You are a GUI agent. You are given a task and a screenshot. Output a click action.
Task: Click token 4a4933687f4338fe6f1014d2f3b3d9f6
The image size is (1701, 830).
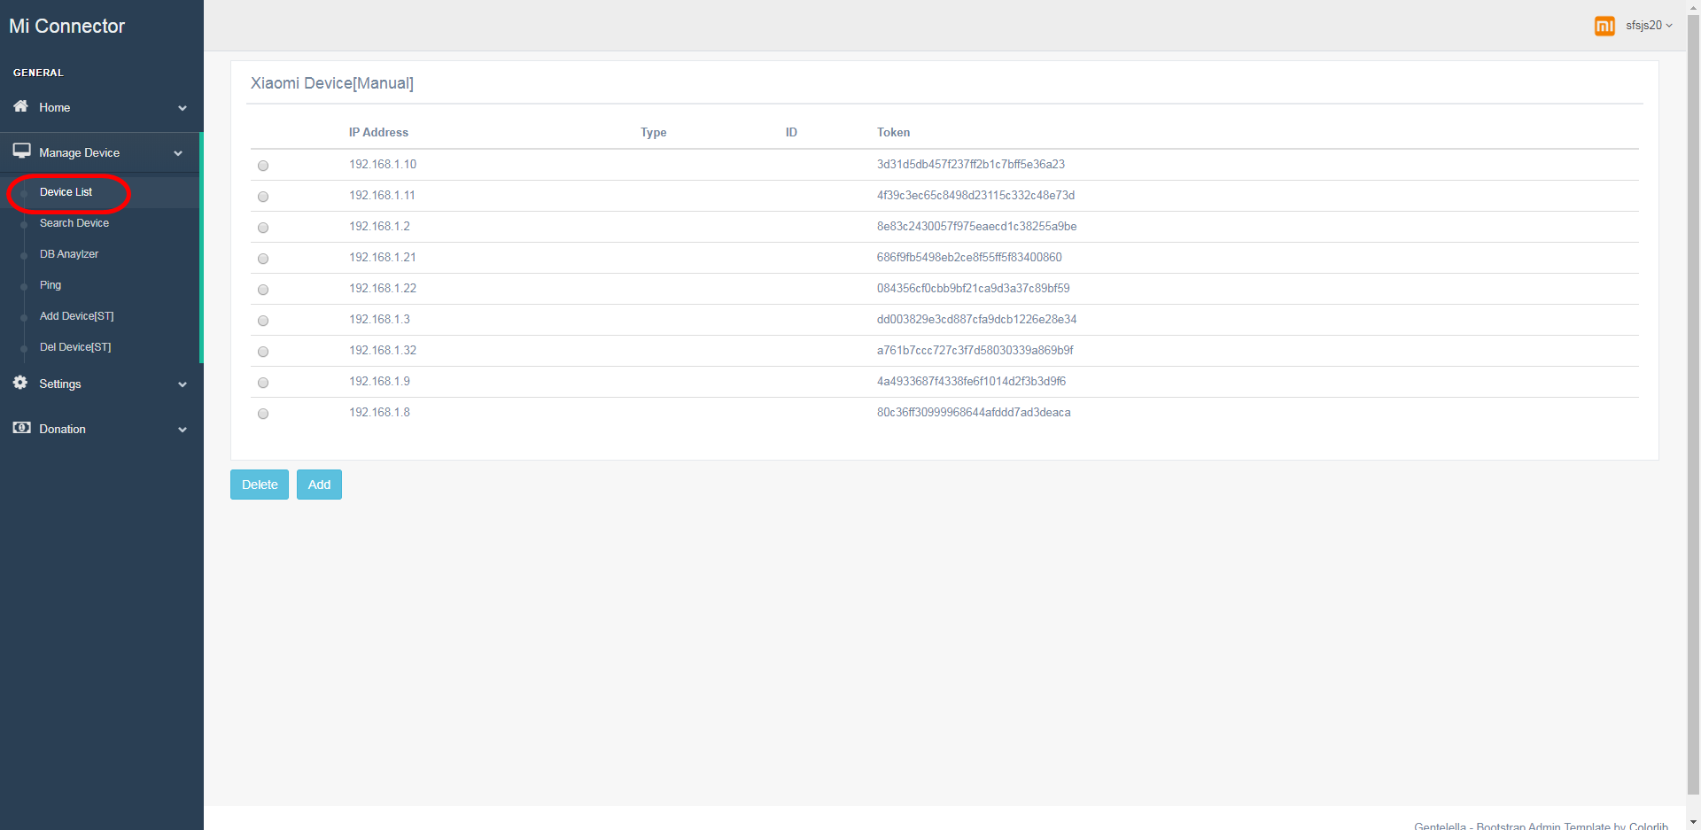pyautogui.click(x=972, y=381)
